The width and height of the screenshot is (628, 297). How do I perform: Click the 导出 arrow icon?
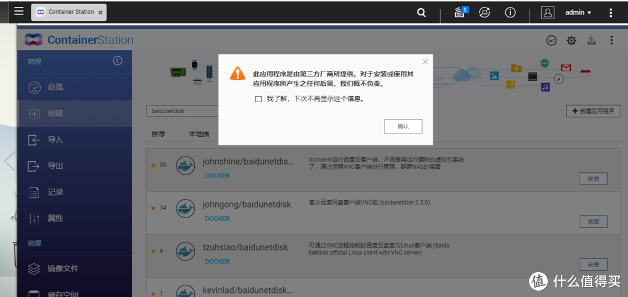[x=34, y=166]
